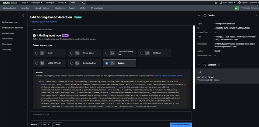
Task: Select the MITRE ATT&CK radio button
Action: point(37,63)
